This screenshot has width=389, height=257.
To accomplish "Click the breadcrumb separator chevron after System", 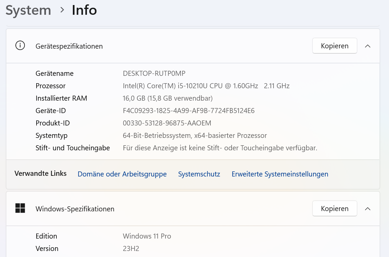I will pyautogui.click(x=62, y=10).
